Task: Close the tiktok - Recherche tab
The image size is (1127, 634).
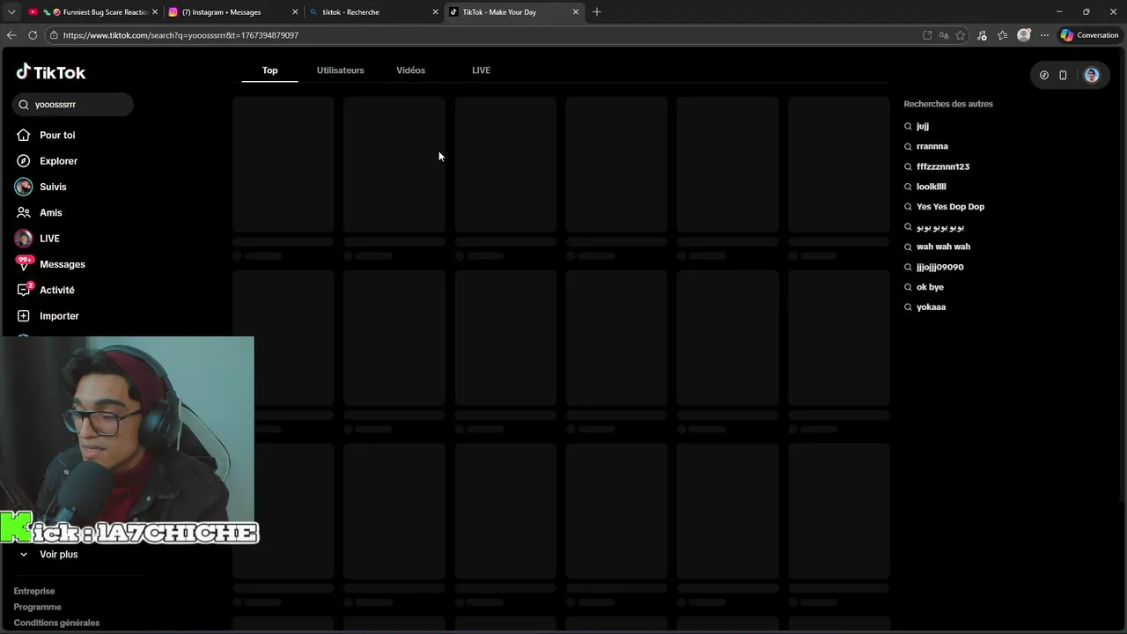Action: [x=435, y=12]
